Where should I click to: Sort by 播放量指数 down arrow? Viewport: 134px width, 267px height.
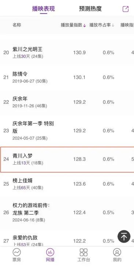point(85,25)
